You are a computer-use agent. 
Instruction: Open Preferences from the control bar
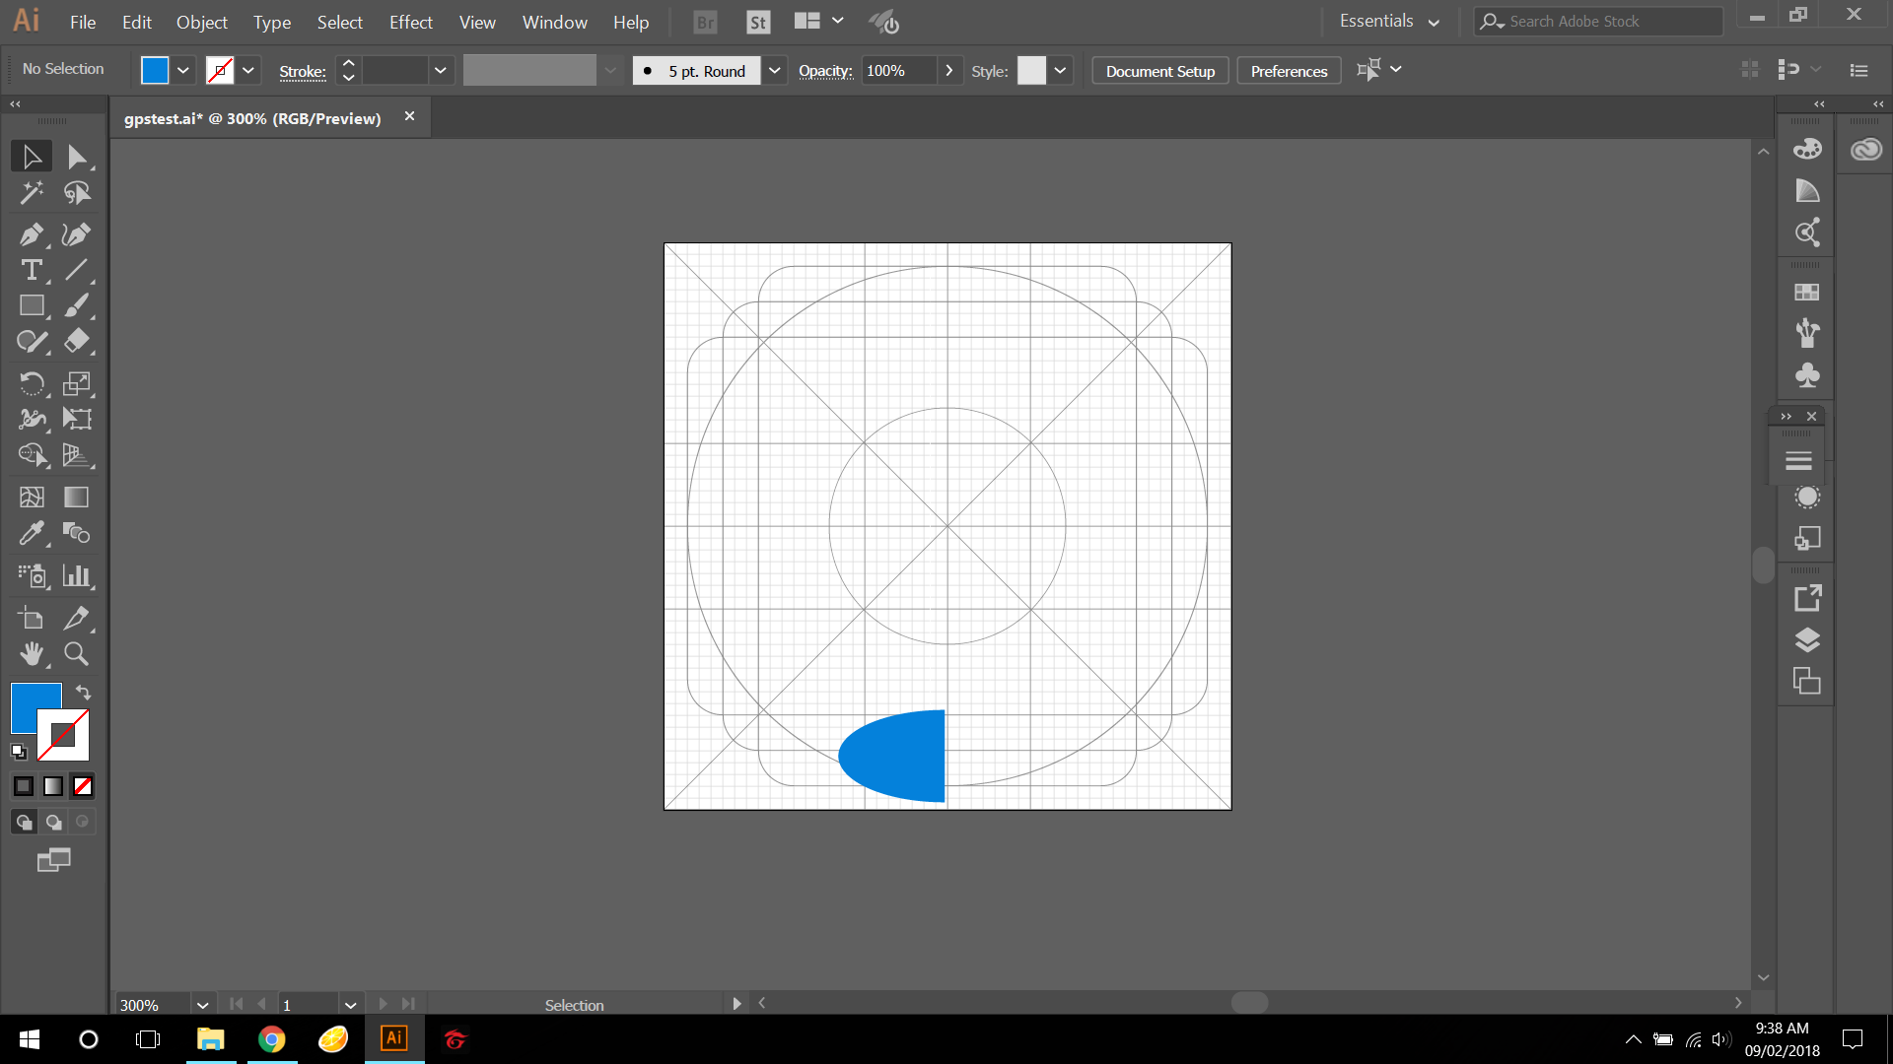point(1289,71)
